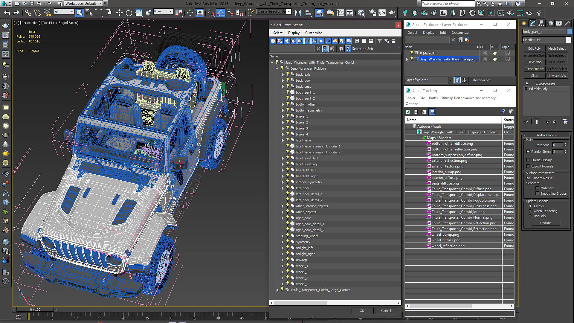Viewport: 574px width, 323px height.
Task: Open Customize menu in Select From Scene
Action: pyautogui.click(x=313, y=33)
